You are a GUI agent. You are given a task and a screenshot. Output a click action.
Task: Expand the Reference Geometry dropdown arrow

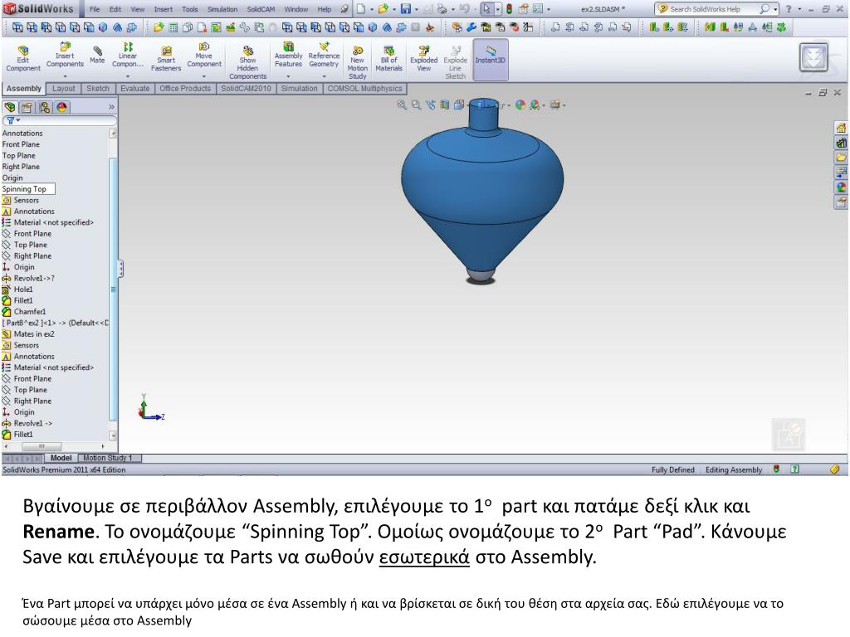pyautogui.click(x=324, y=77)
